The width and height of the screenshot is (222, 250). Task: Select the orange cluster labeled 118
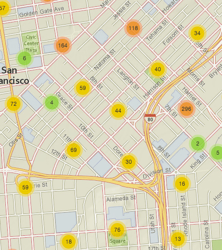pyautogui.click(x=133, y=28)
